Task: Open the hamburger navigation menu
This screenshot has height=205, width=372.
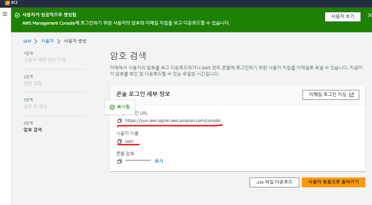Action: [5, 14]
